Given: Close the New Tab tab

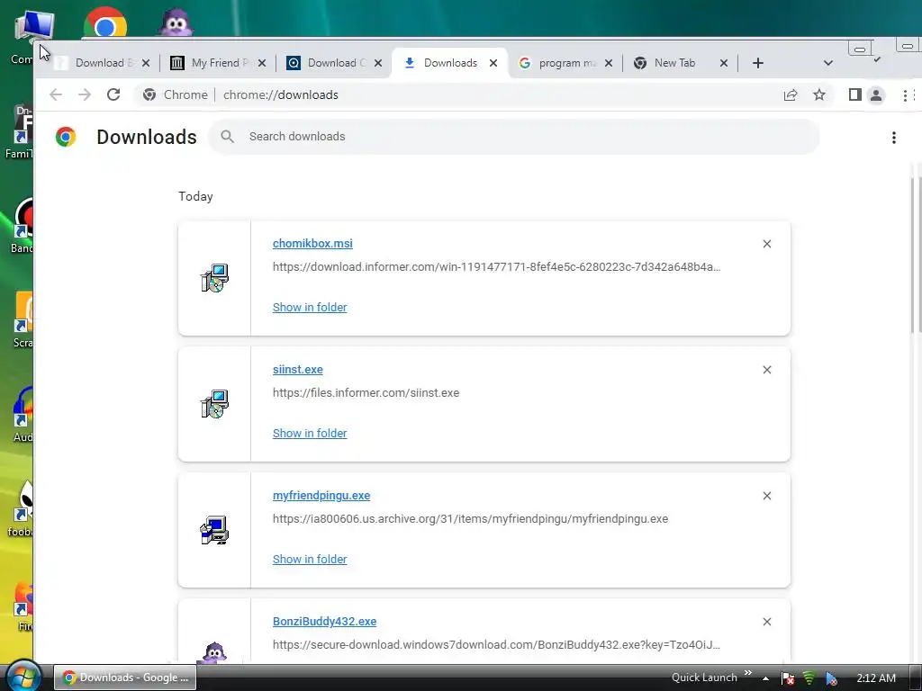Looking at the screenshot, I should 724,63.
